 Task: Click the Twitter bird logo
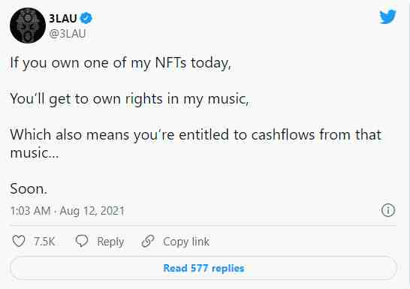(x=387, y=17)
